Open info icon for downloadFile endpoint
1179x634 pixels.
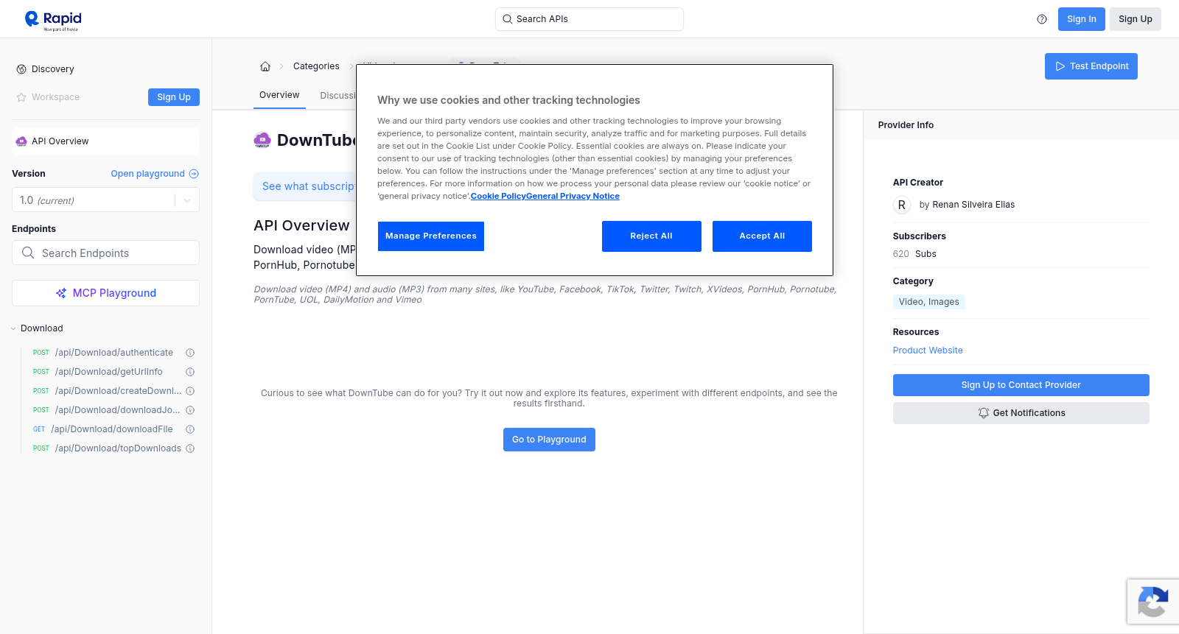[x=190, y=429]
